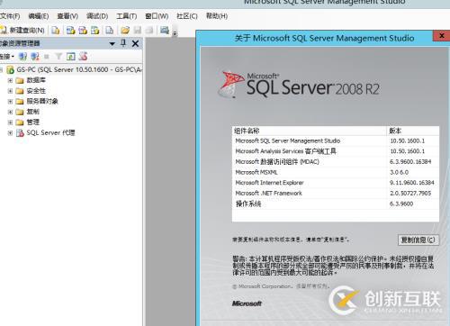Viewport: 450px width, 326px height.
Task: Open the 帮助(H) menu
Action: pos(217,16)
